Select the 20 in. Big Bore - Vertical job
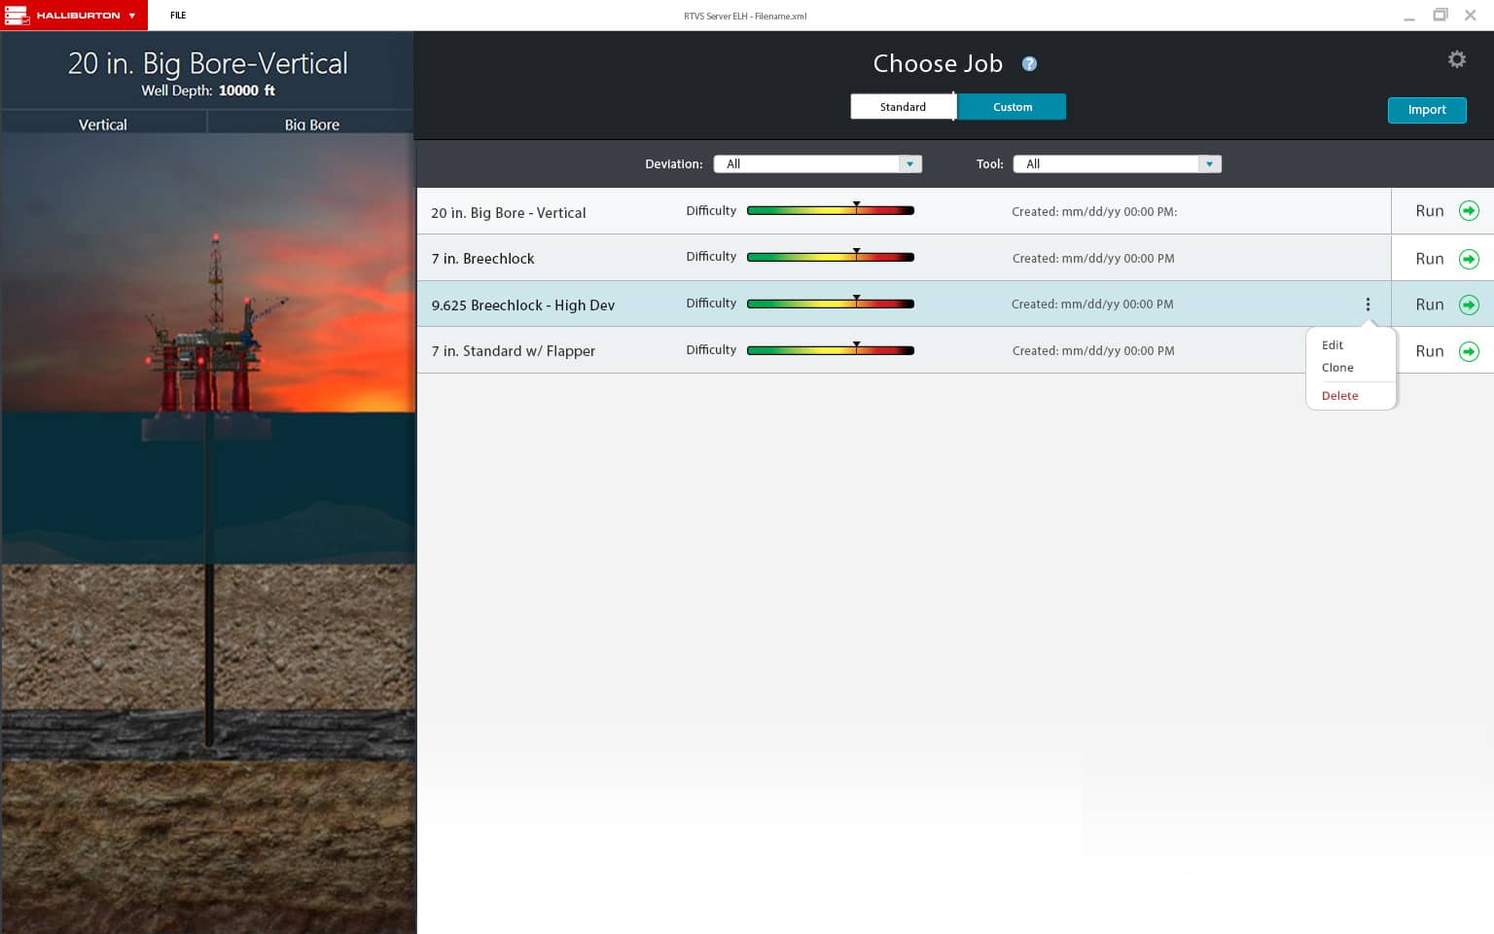 [x=509, y=213]
